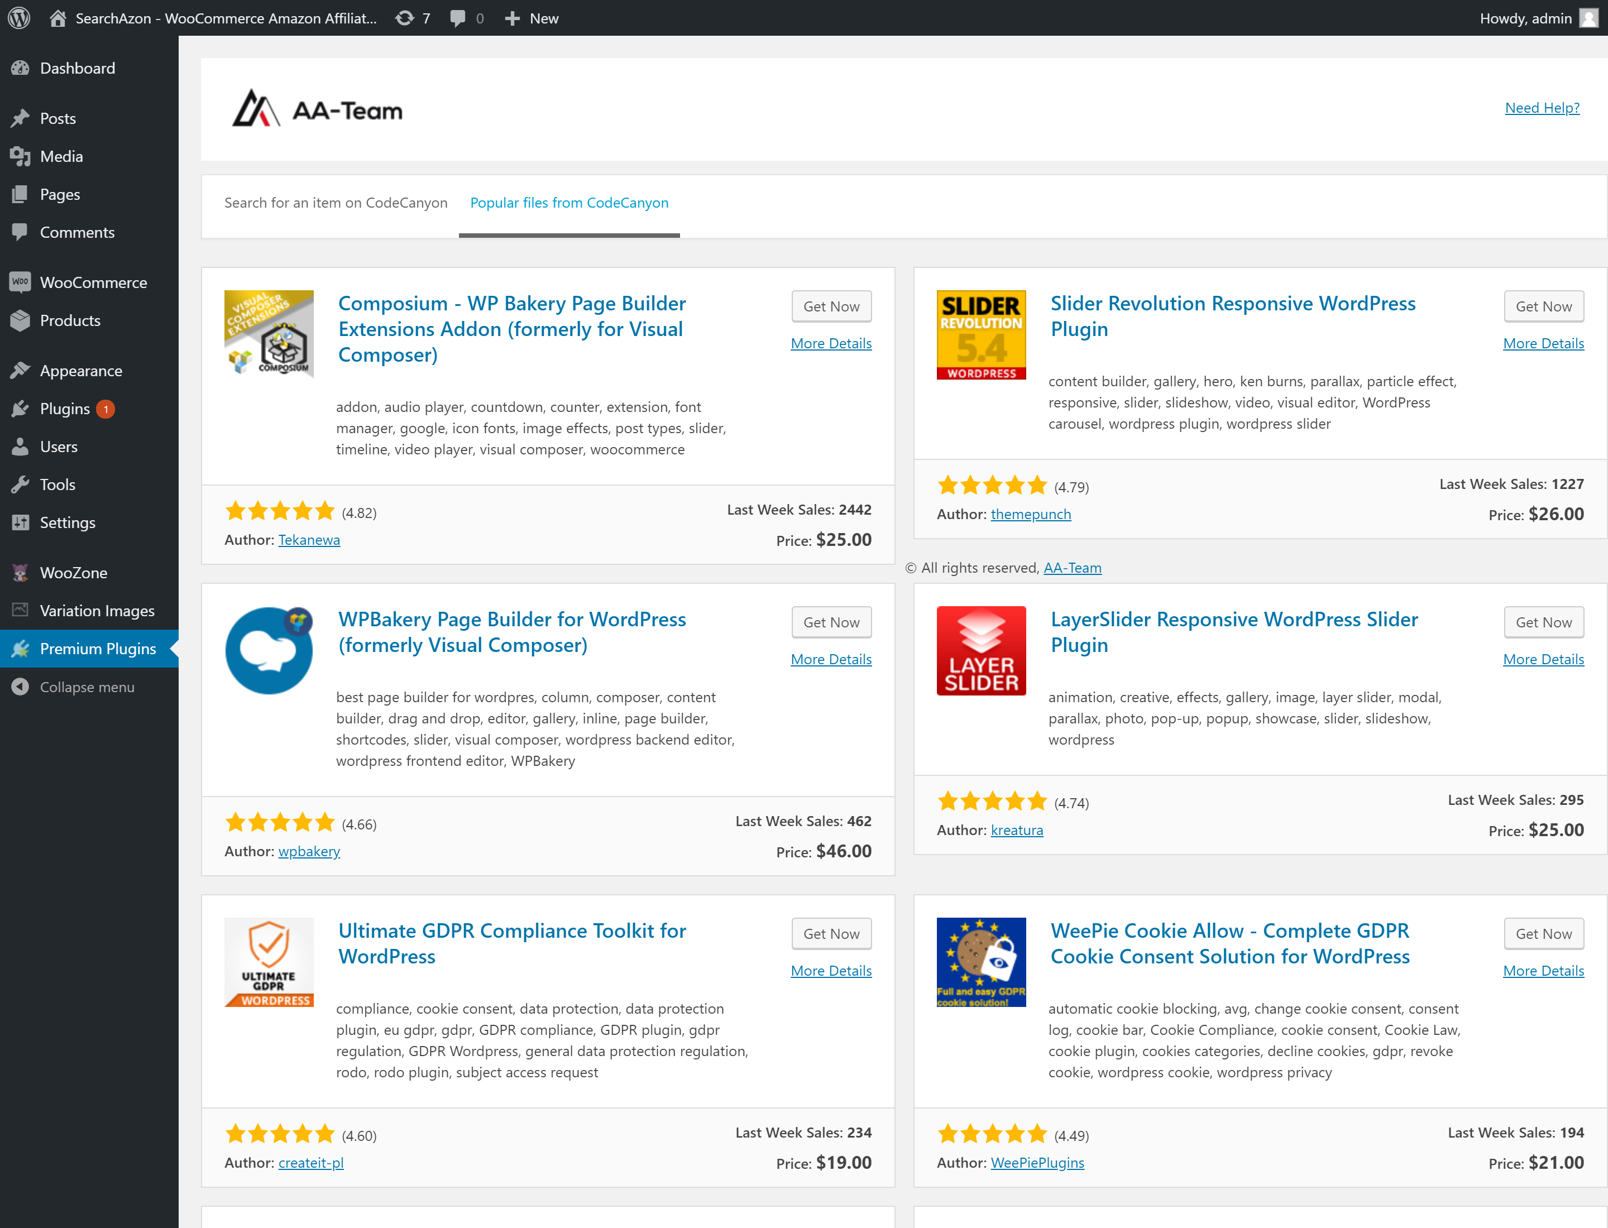1608x1228 pixels.
Task: Click Get Now for Slider Revolution plugin
Action: (1543, 305)
